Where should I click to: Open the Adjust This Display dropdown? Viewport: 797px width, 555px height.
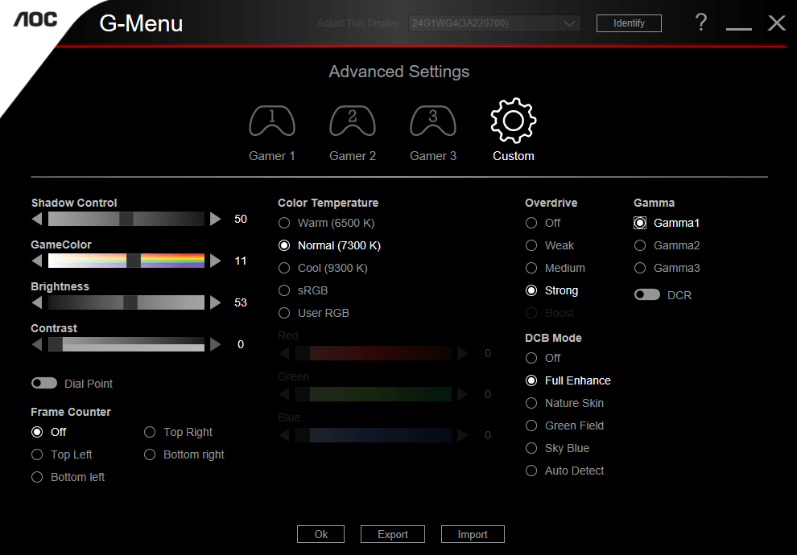click(494, 23)
